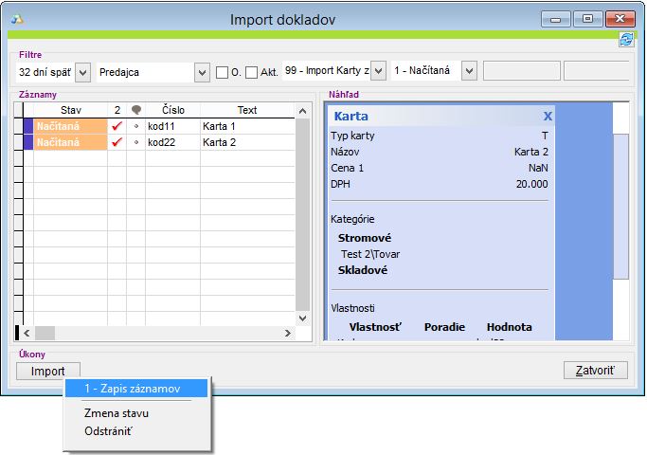Click the application logo in title bar
The image size is (647, 455).
coord(18,19)
